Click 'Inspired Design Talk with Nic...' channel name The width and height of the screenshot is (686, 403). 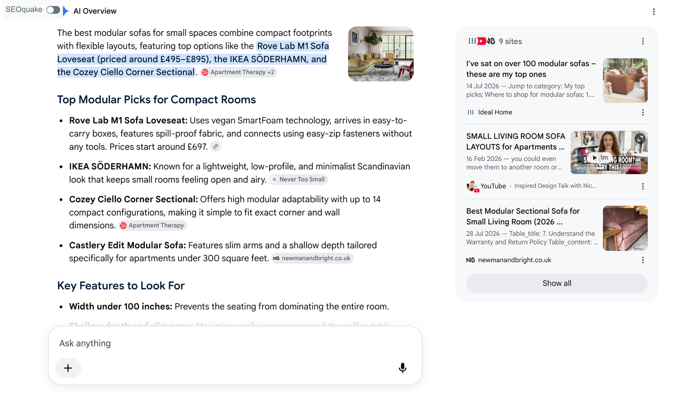(555, 186)
